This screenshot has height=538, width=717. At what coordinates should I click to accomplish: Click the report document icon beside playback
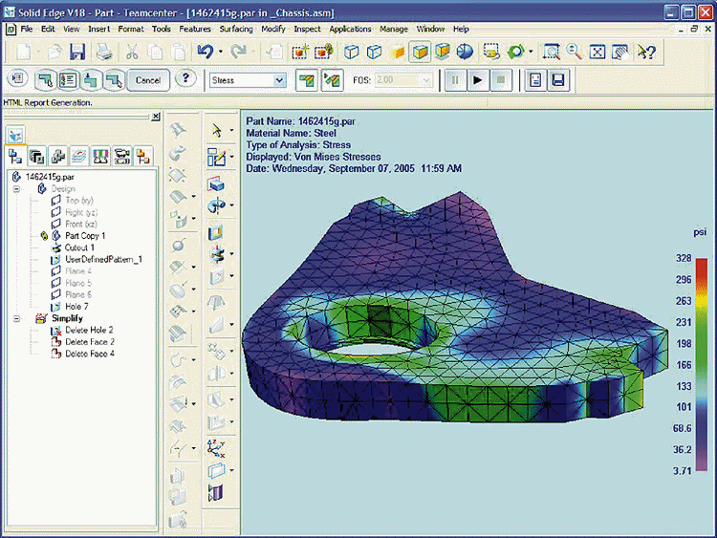coord(535,80)
